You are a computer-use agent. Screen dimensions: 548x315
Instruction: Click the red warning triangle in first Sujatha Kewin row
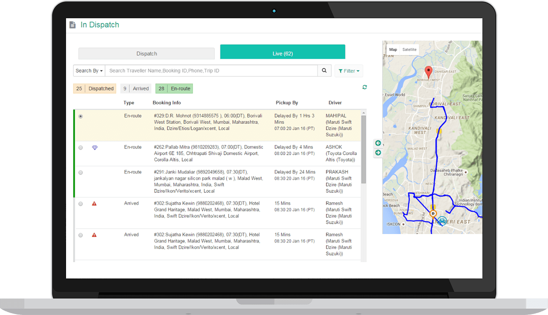coord(94,204)
